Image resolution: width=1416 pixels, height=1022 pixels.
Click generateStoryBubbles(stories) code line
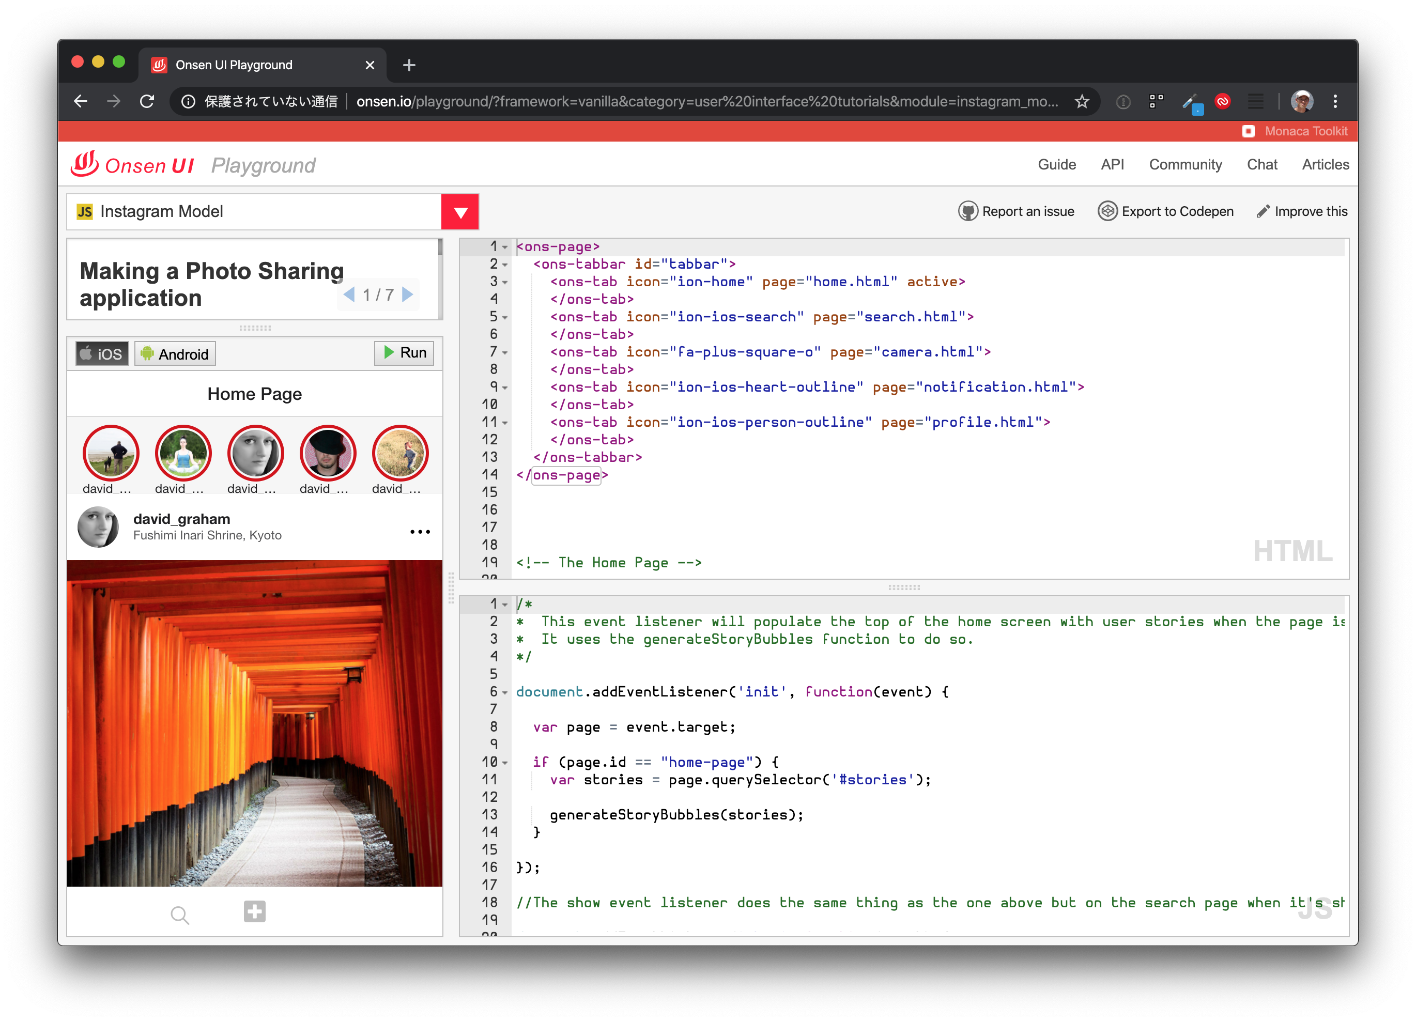point(677,815)
